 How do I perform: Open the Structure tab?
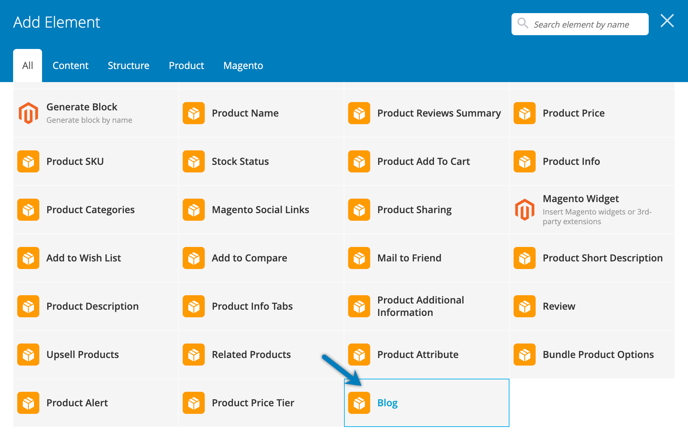[129, 66]
